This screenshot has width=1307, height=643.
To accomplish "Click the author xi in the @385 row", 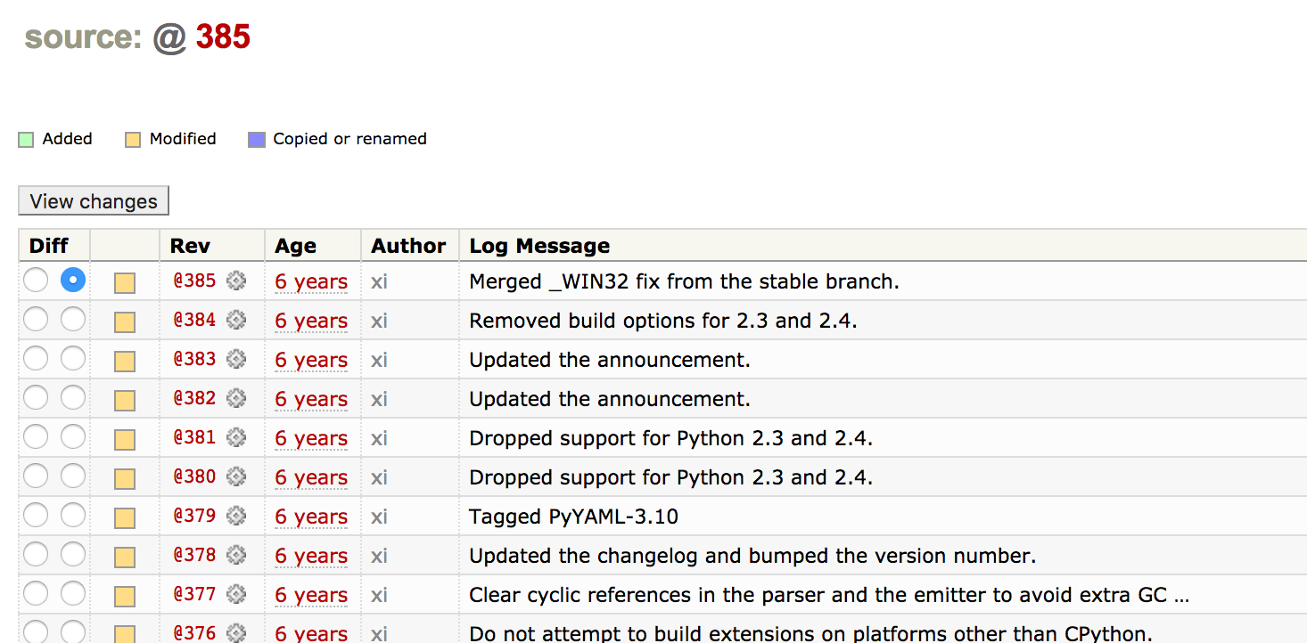I will point(379,281).
